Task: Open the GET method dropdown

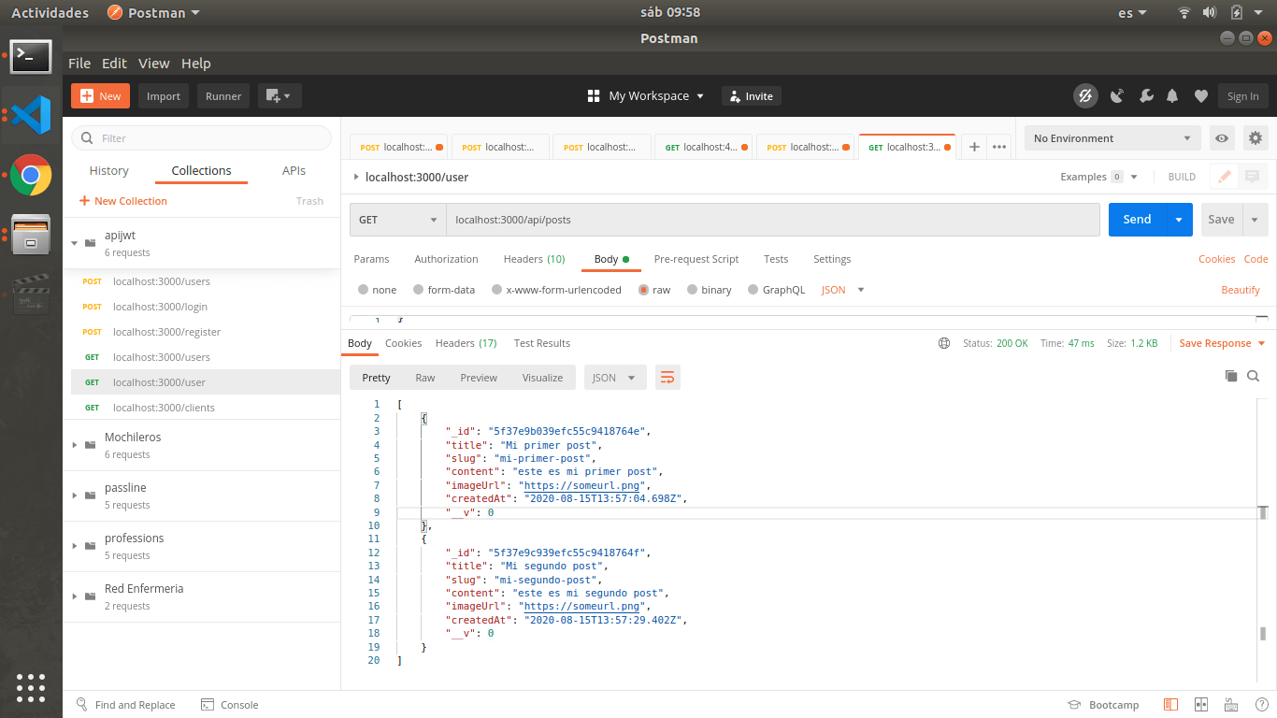Action: [x=397, y=220]
